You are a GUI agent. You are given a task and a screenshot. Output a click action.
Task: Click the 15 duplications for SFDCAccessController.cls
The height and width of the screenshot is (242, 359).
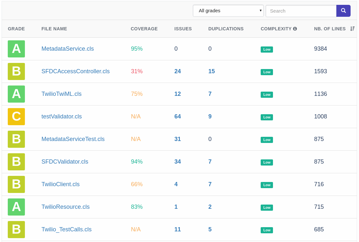[212, 71]
